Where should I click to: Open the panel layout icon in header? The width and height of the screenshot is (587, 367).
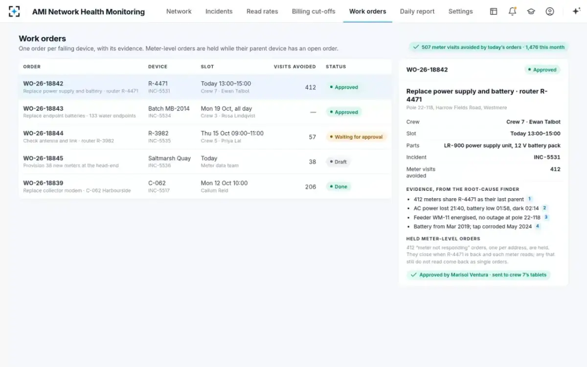pos(494,11)
